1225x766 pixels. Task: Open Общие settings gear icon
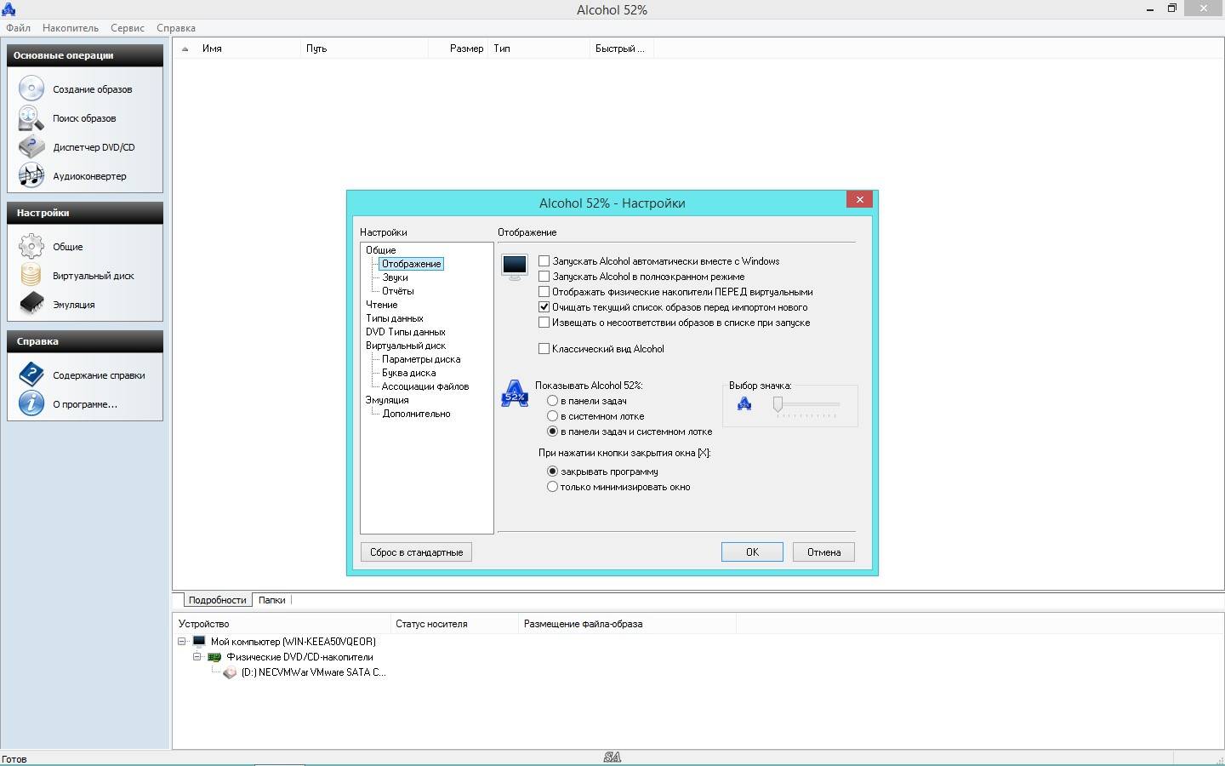(x=31, y=246)
